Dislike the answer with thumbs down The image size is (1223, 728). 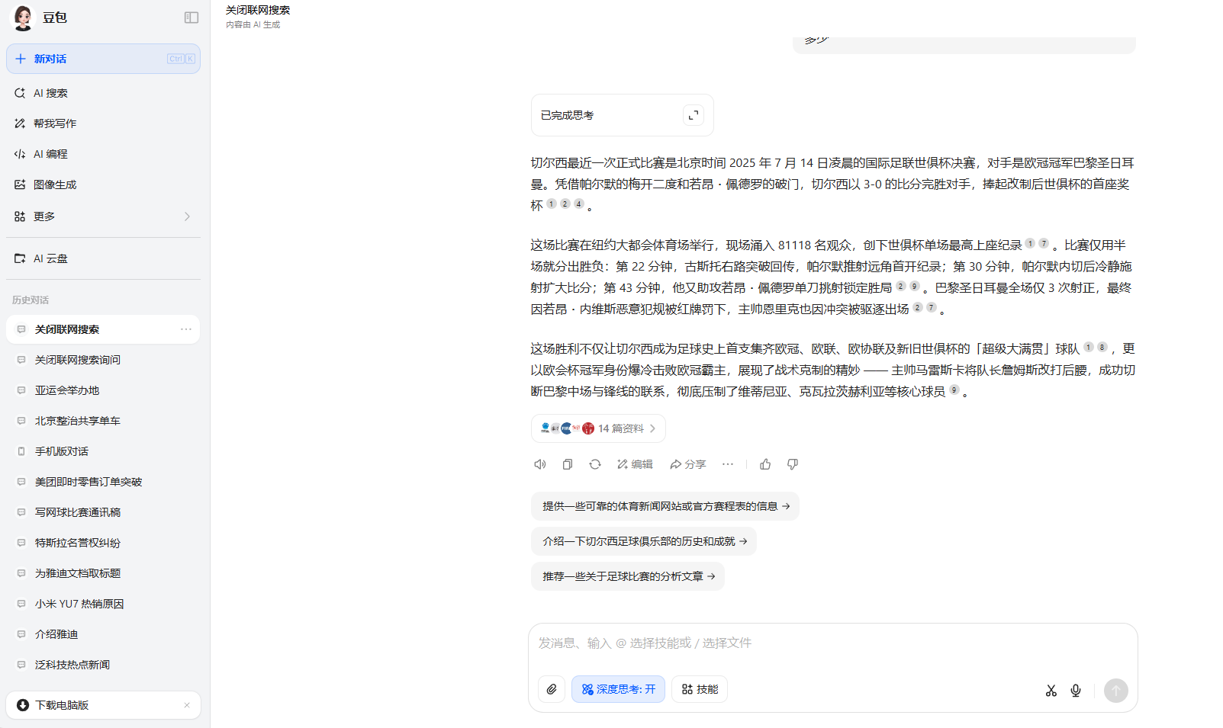pos(793,464)
